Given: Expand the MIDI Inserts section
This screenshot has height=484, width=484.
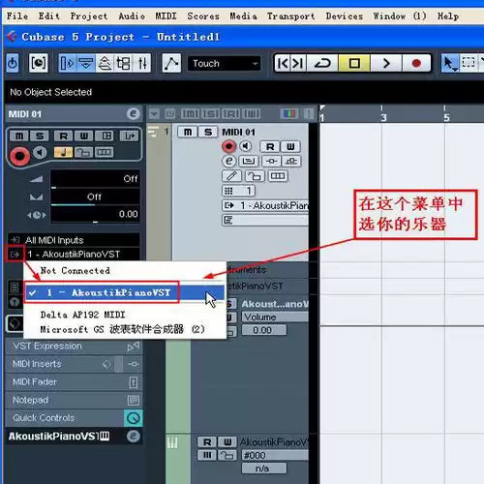Looking at the screenshot, I should [74, 364].
